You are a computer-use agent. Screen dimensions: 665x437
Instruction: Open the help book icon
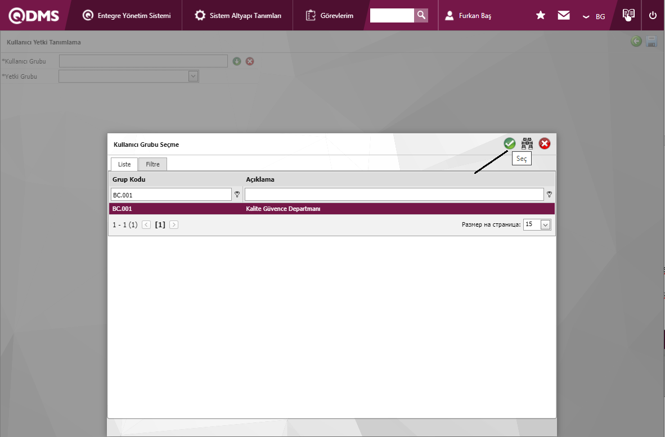click(x=628, y=15)
